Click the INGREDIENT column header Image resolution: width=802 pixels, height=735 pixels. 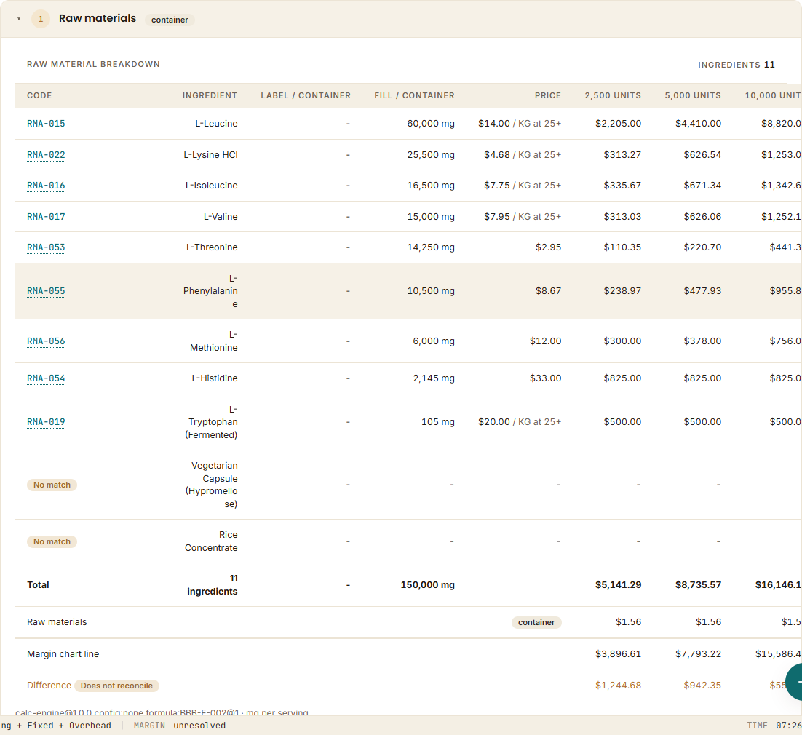210,95
